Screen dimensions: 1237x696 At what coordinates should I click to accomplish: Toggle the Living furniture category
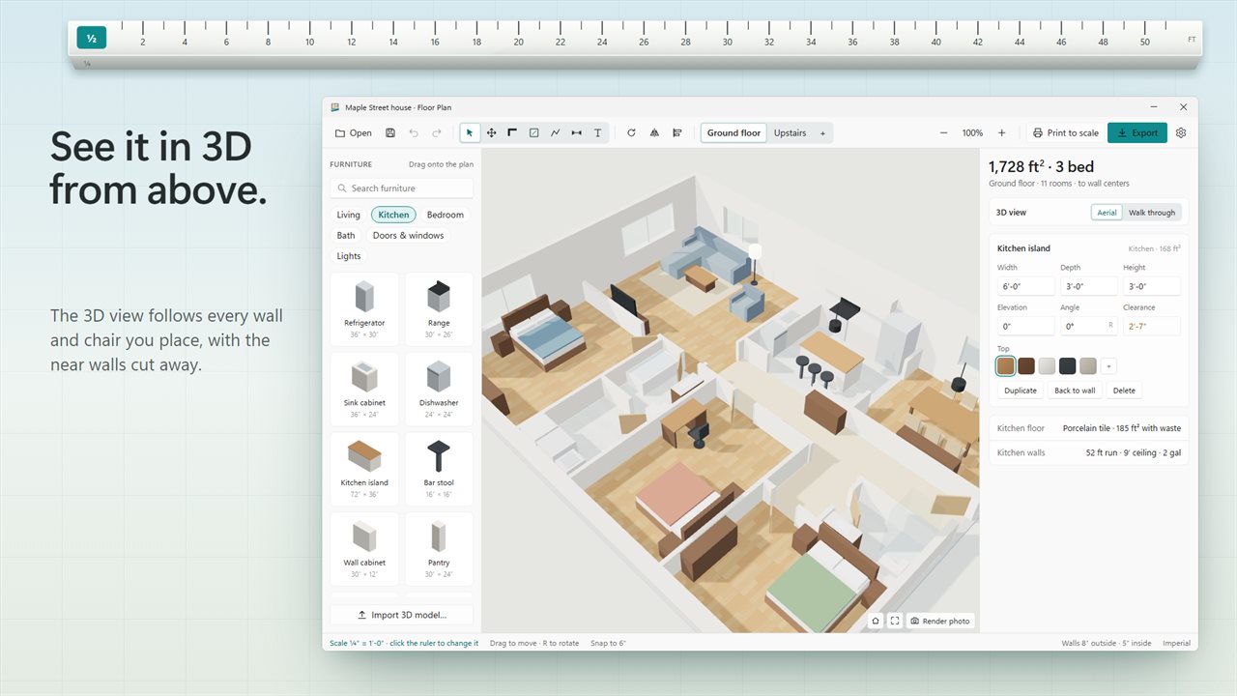pyautogui.click(x=348, y=215)
